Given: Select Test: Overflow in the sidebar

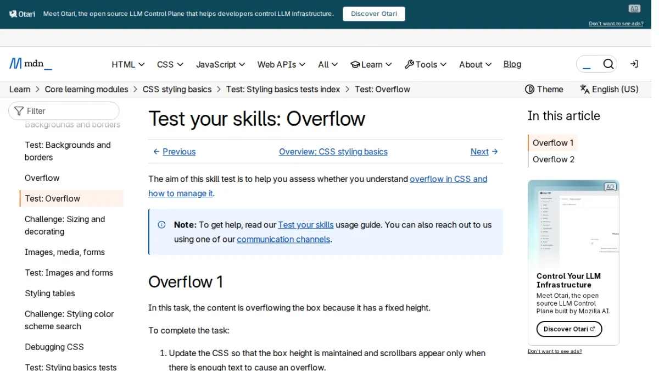Looking at the screenshot, I should coord(72,198).
